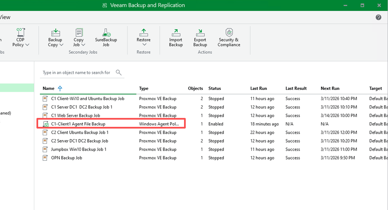388x210 pixels.
Task: Click the Copy Job ribbon icon
Action: coord(79,32)
